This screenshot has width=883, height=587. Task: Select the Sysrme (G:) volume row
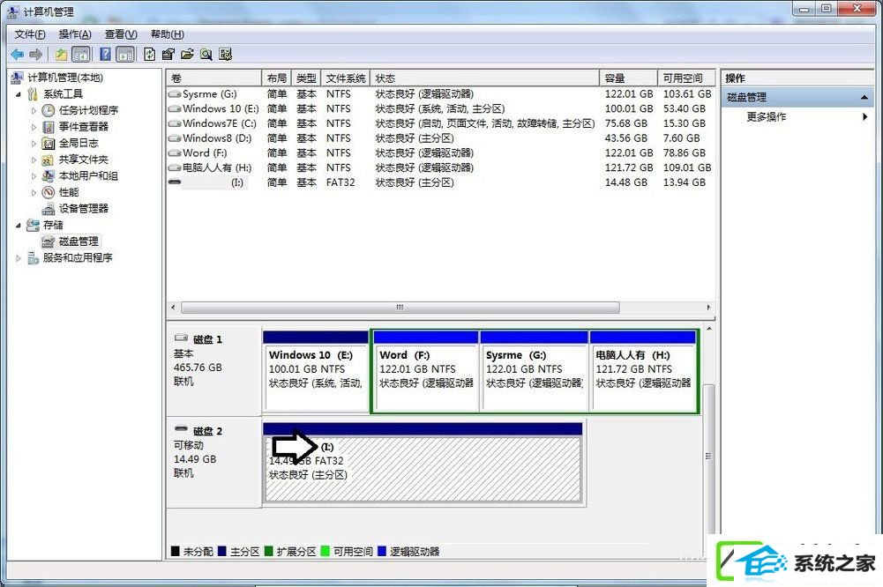pos(440,94)
